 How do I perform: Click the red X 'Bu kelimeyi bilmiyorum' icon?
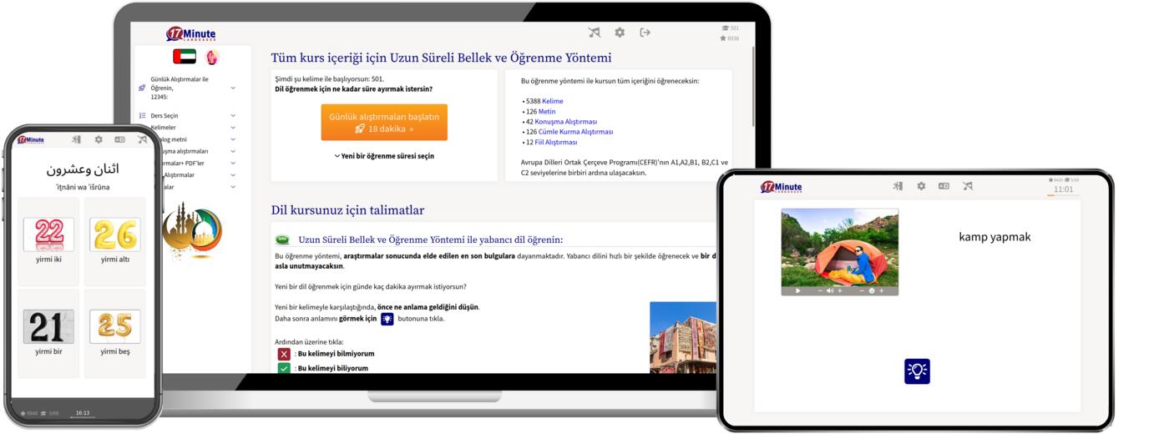(x=284, y=354)
